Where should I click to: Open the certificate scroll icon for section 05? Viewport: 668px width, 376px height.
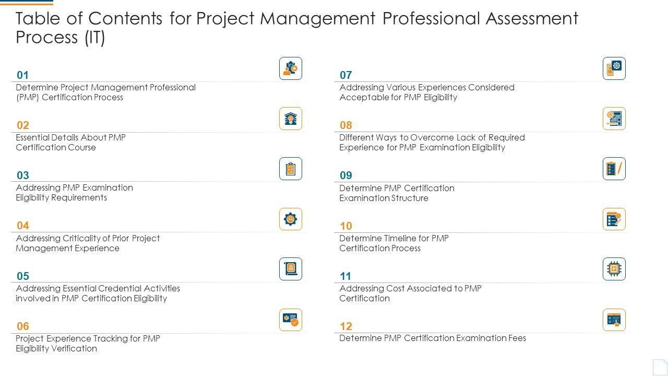point(291,269)
